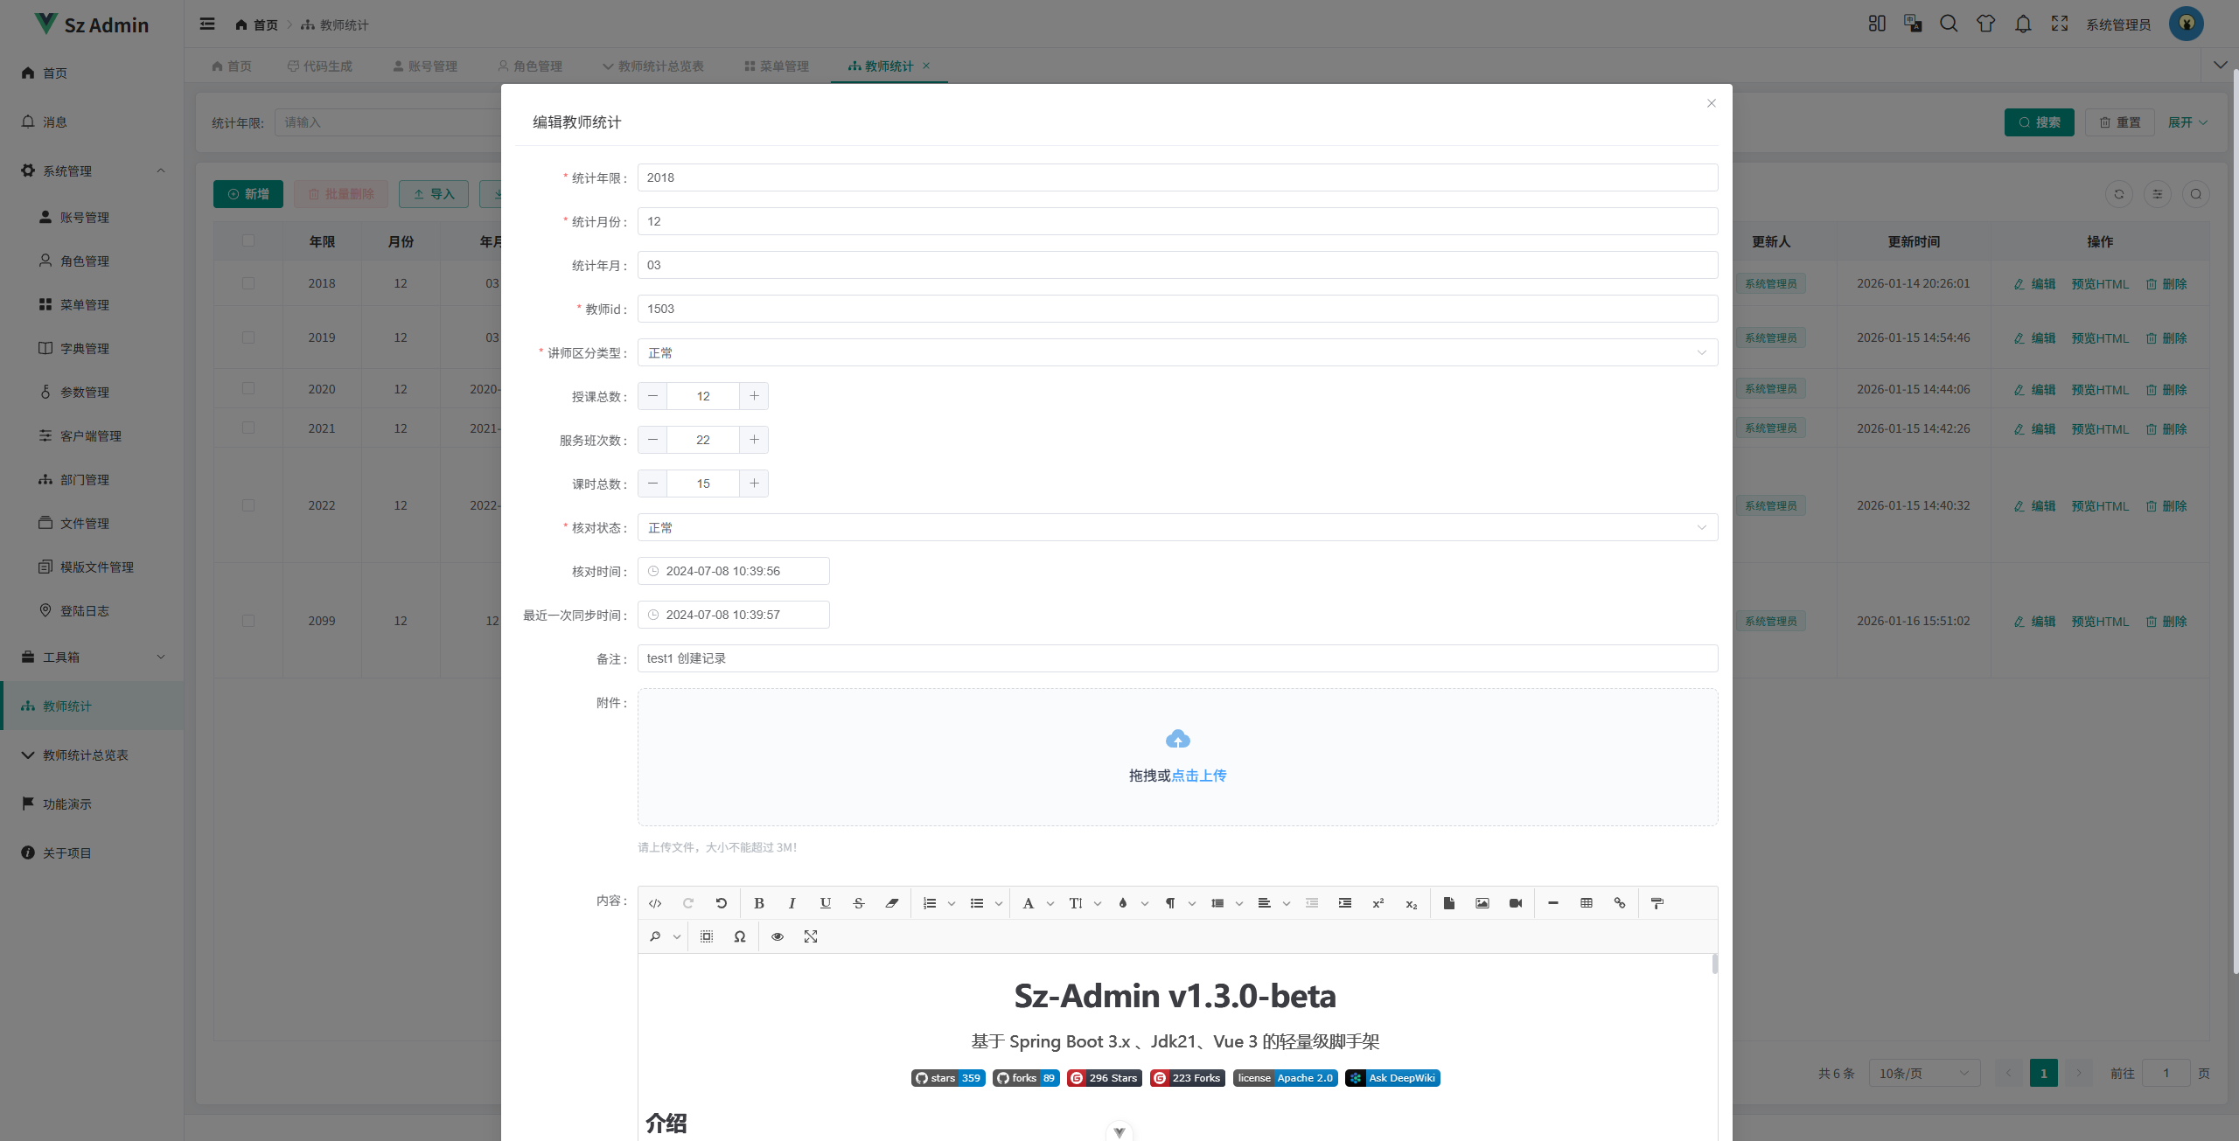Switch to the 菜单管理 tab
Image resolution: width=2239 pixels, height=1141 pixels.
click(x=777, y=66)
